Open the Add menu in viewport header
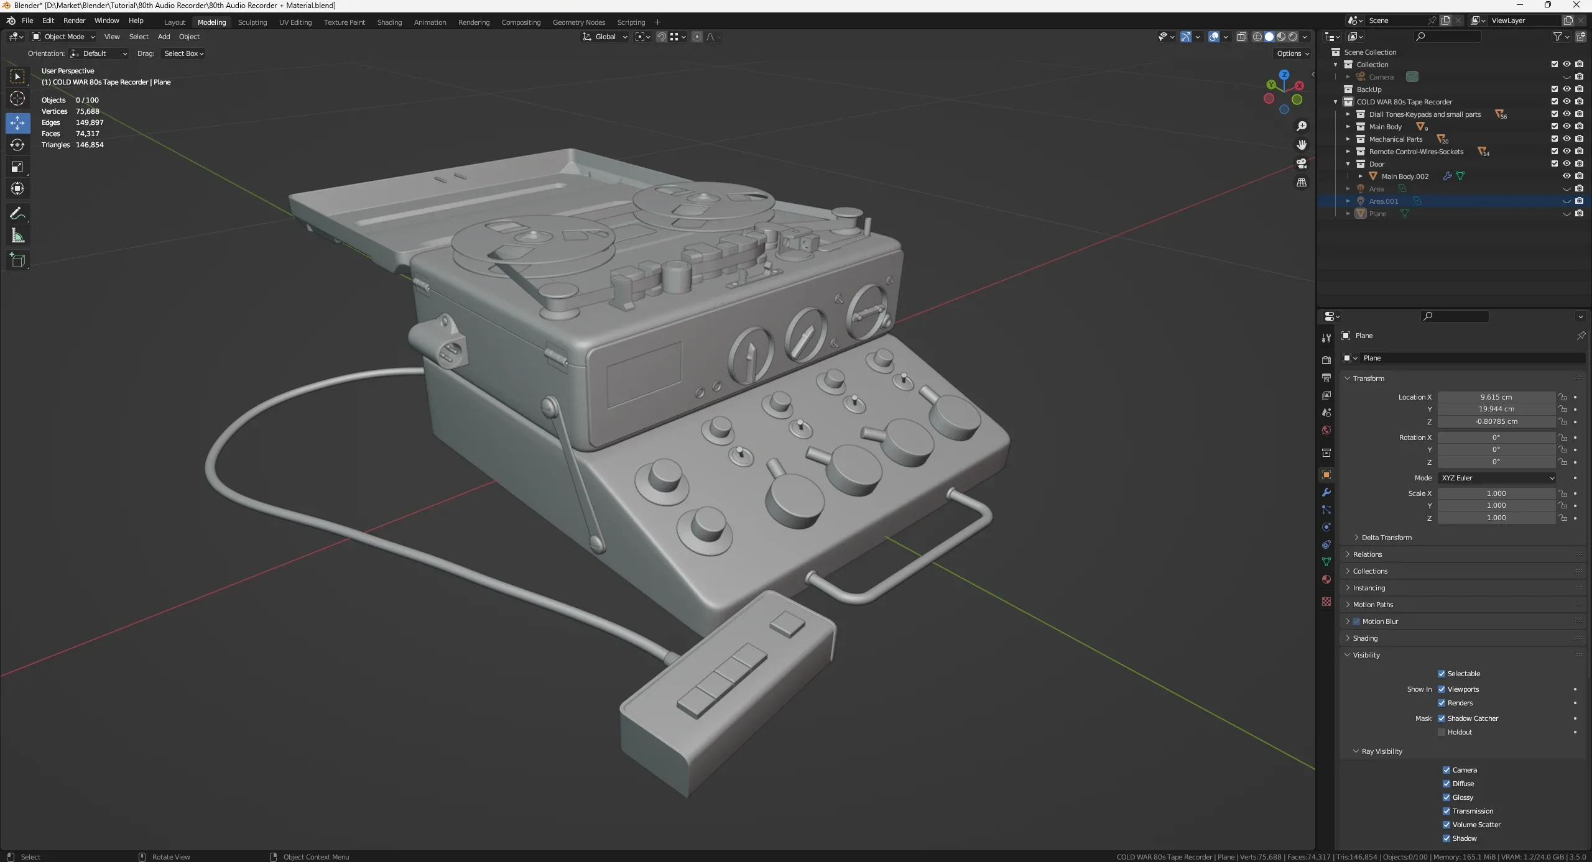 tap(164, 37)
